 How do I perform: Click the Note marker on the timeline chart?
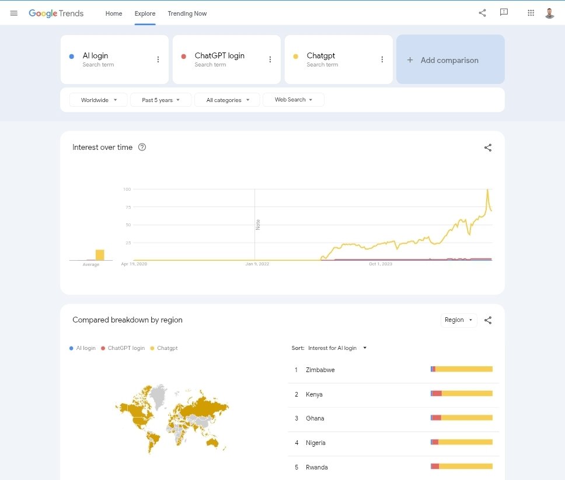click(x=257, y=225)
